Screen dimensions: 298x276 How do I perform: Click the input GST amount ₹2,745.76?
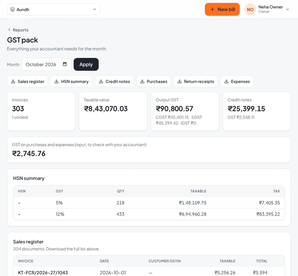point(29,154)
